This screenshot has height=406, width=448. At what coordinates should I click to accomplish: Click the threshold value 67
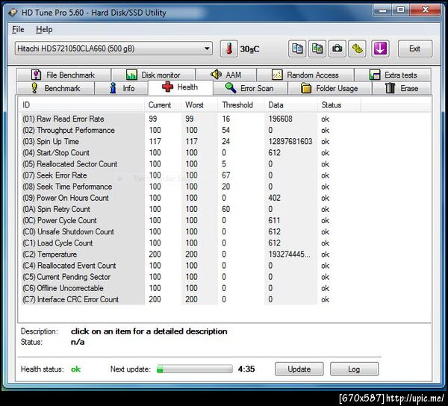point(226,175)
